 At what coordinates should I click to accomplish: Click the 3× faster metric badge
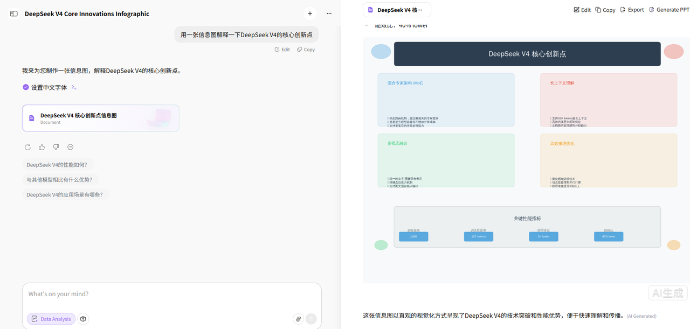click(x=543, y=236)
